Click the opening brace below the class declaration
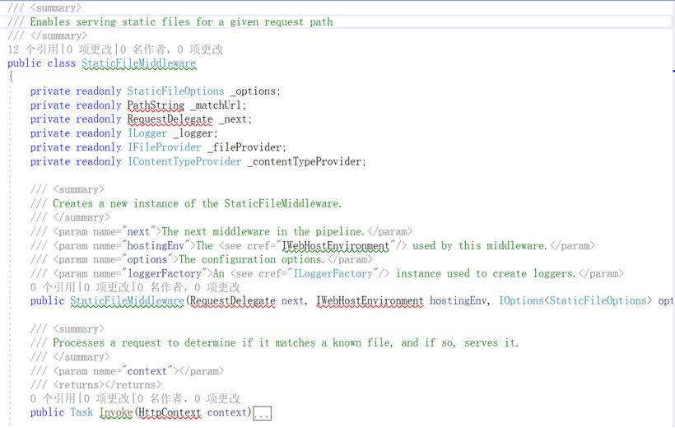The height and width of the screenshot is (428, 675). point(11,77)
